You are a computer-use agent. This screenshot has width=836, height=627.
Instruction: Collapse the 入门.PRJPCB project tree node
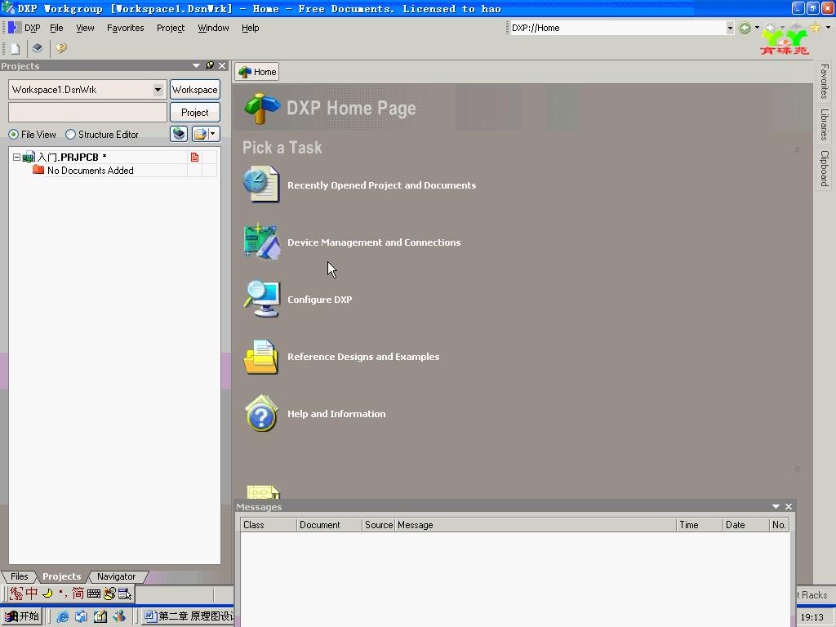[16, 158]
